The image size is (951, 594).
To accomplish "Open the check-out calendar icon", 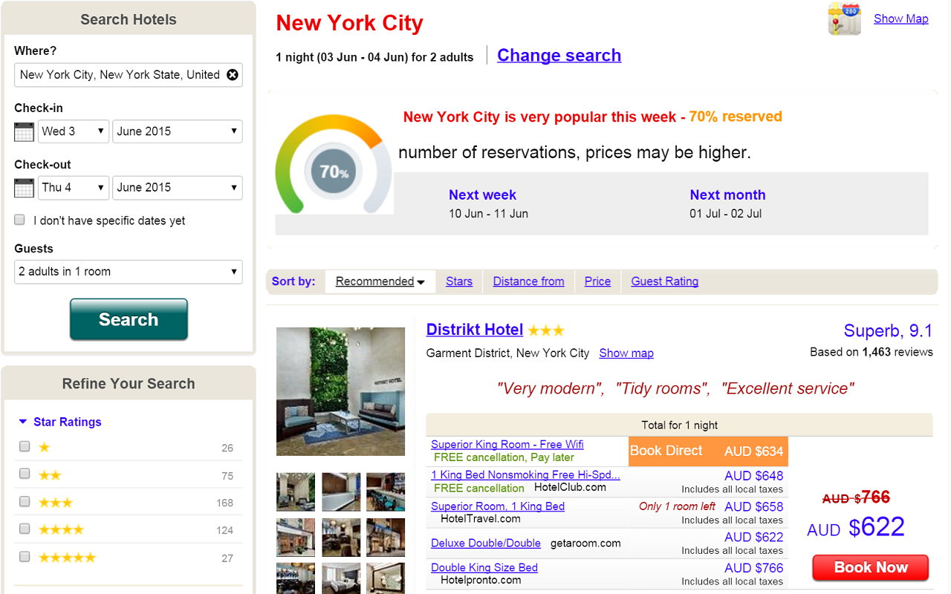I will (24, 188).
